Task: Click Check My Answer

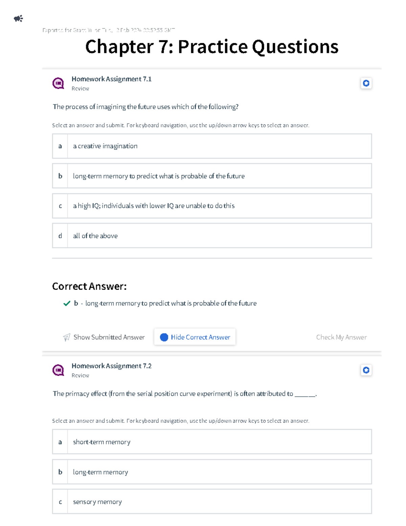Action: pos(341,337)
